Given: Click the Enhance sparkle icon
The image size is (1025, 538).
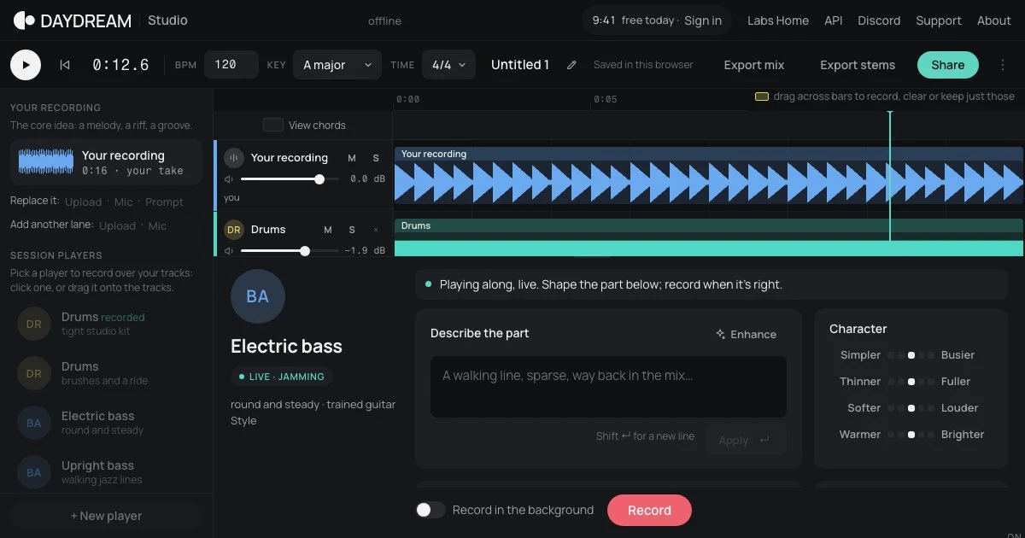Looking at the screenshot, I should click(x=721, y=335).
